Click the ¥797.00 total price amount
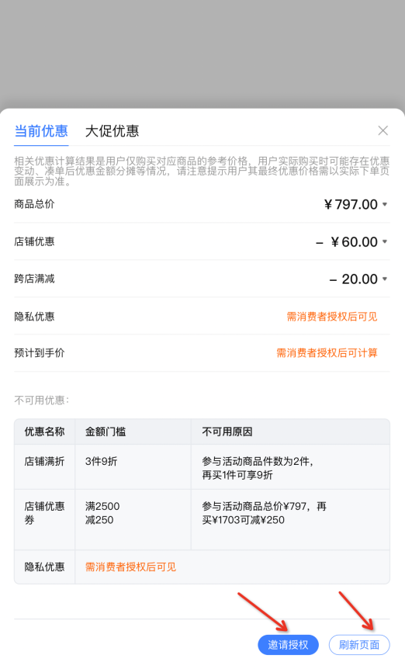Image resolution: width=405 pixels, height=669 pixels. [x=351, y=204]
